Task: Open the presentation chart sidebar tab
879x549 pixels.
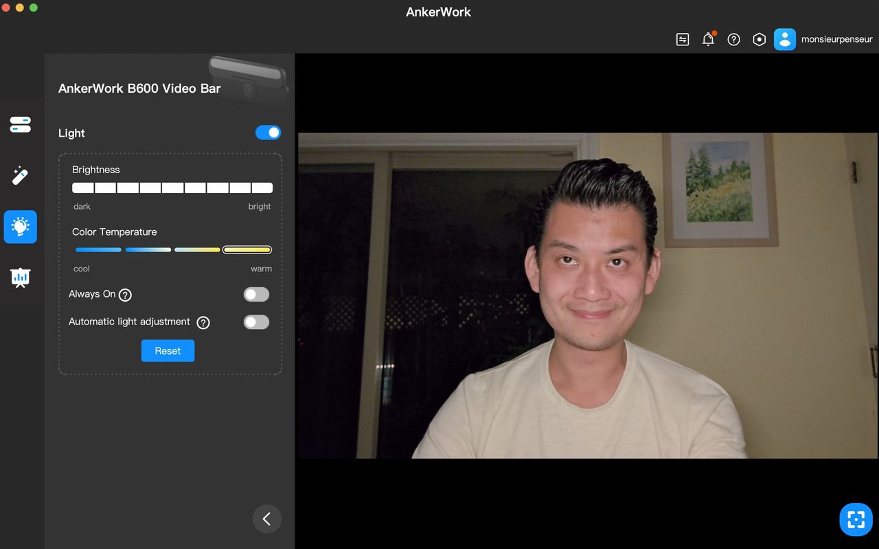Action: click(x=21, y=278)
